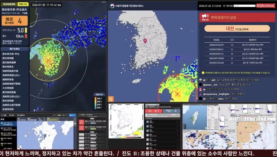
Task: Select the 28日17時14分 熊本県熊本地方 event entry
Action: coord(8,124)
